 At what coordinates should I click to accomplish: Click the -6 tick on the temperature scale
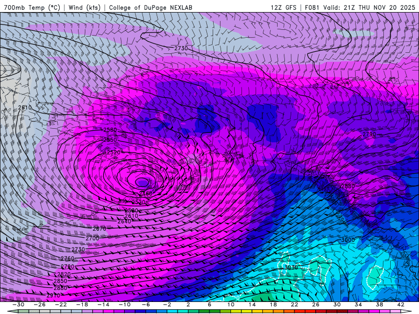[x=146, y=305]
